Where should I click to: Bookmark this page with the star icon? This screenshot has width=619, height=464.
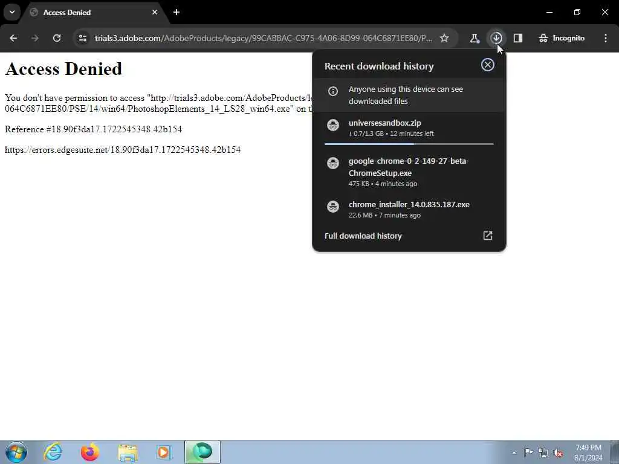444,38
